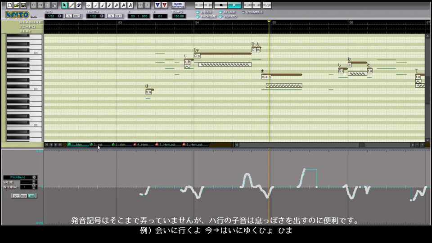Click the last-tab navigation arrow
432x243 pixels.
[x=60, y=144]
